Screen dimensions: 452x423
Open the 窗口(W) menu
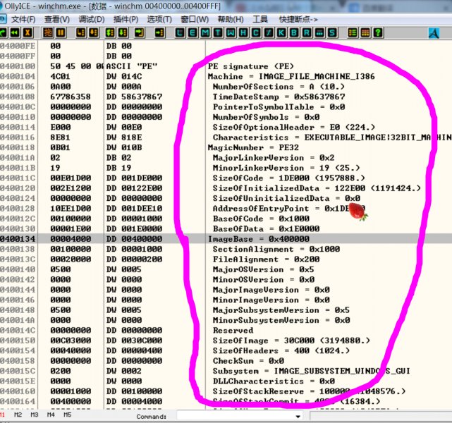click(x=195, y=19)
